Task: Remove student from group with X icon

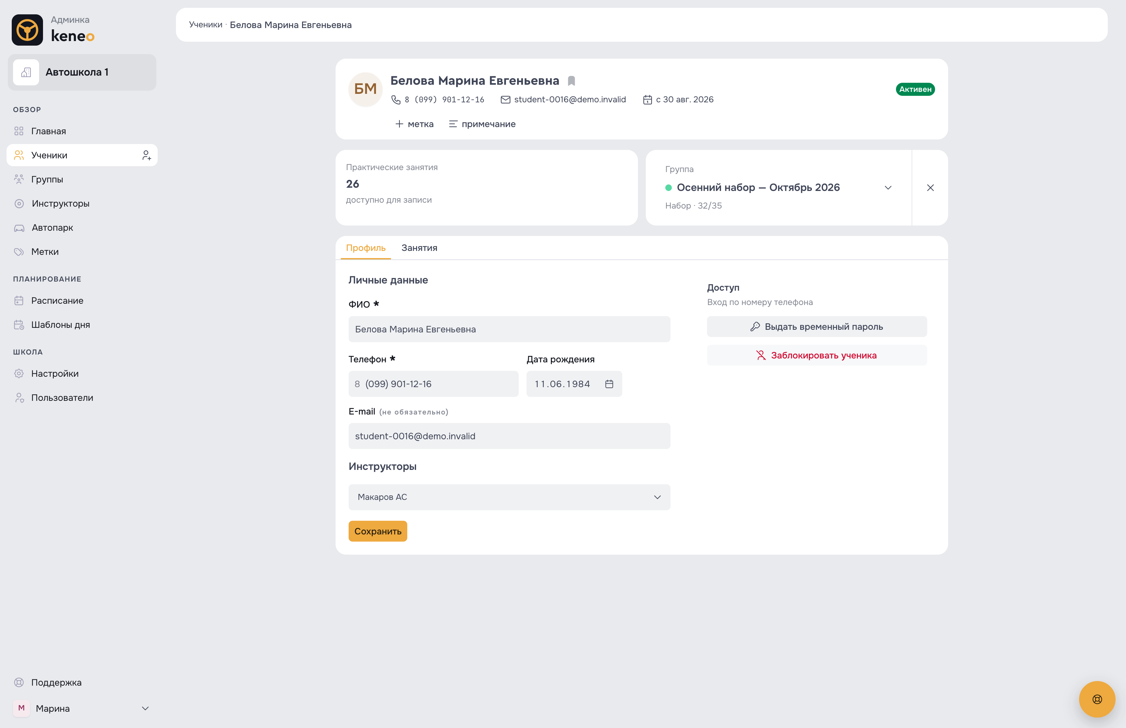Action: [930, 188]
